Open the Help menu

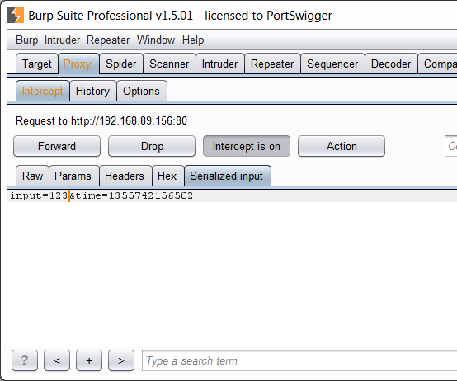(x=193, y=40)
